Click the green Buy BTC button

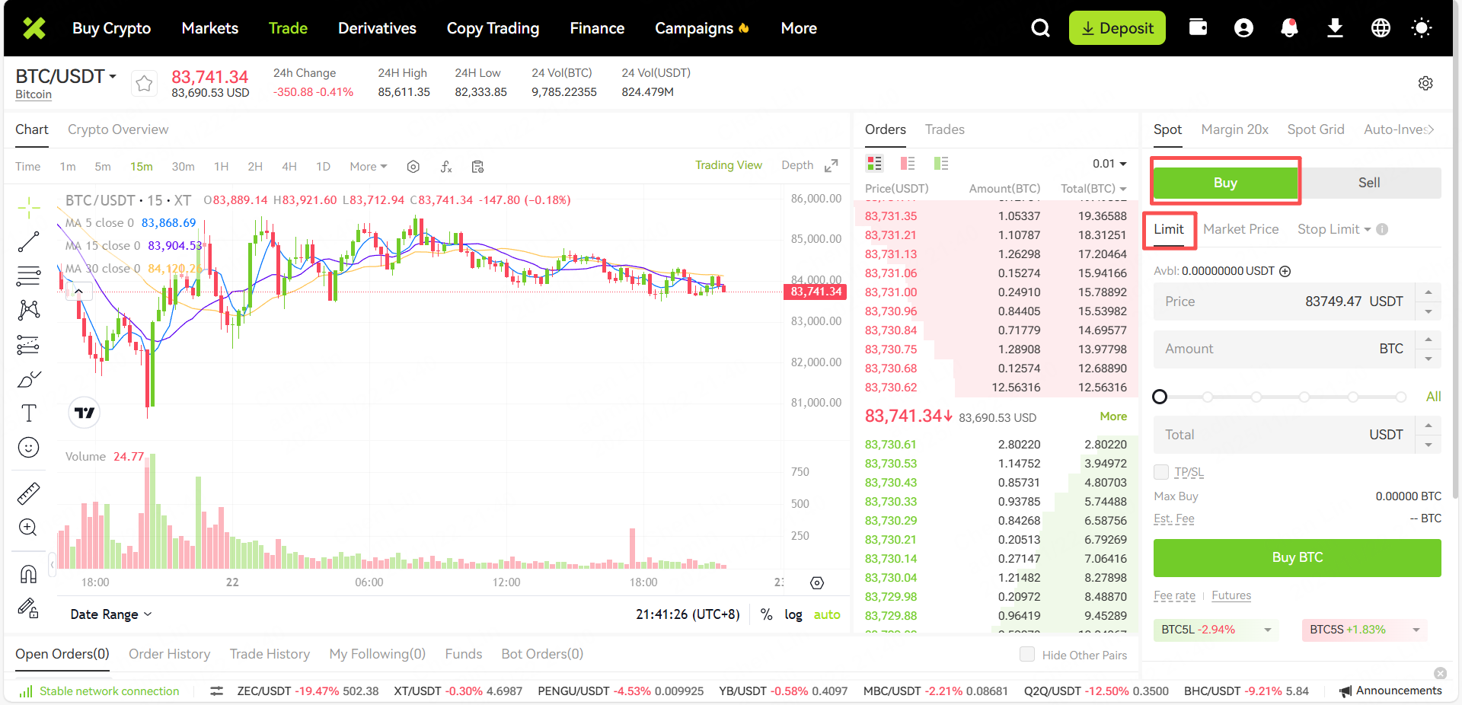click(1297, 557)
